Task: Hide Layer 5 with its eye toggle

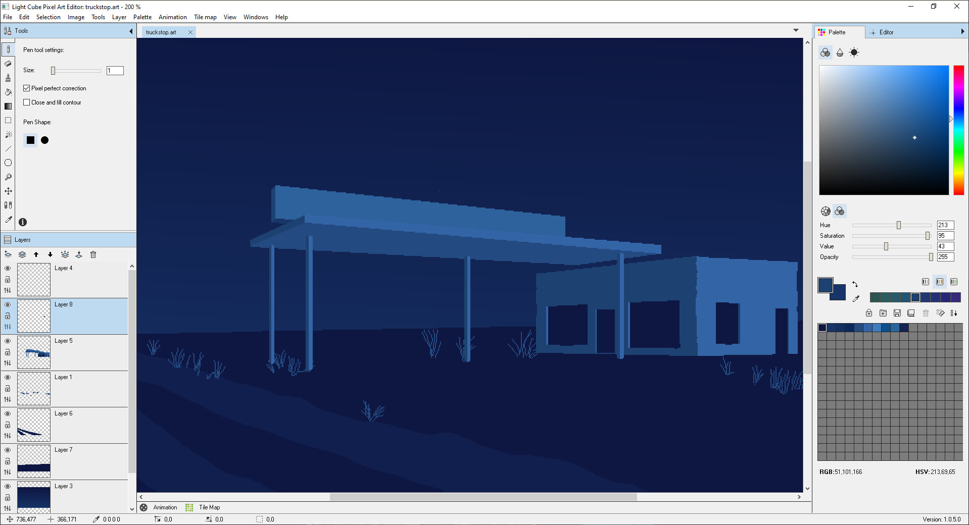Action: pos(7,341)
